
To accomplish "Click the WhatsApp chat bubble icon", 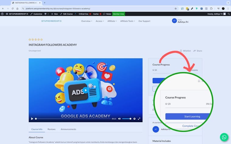I will click(x=224, y=137).
